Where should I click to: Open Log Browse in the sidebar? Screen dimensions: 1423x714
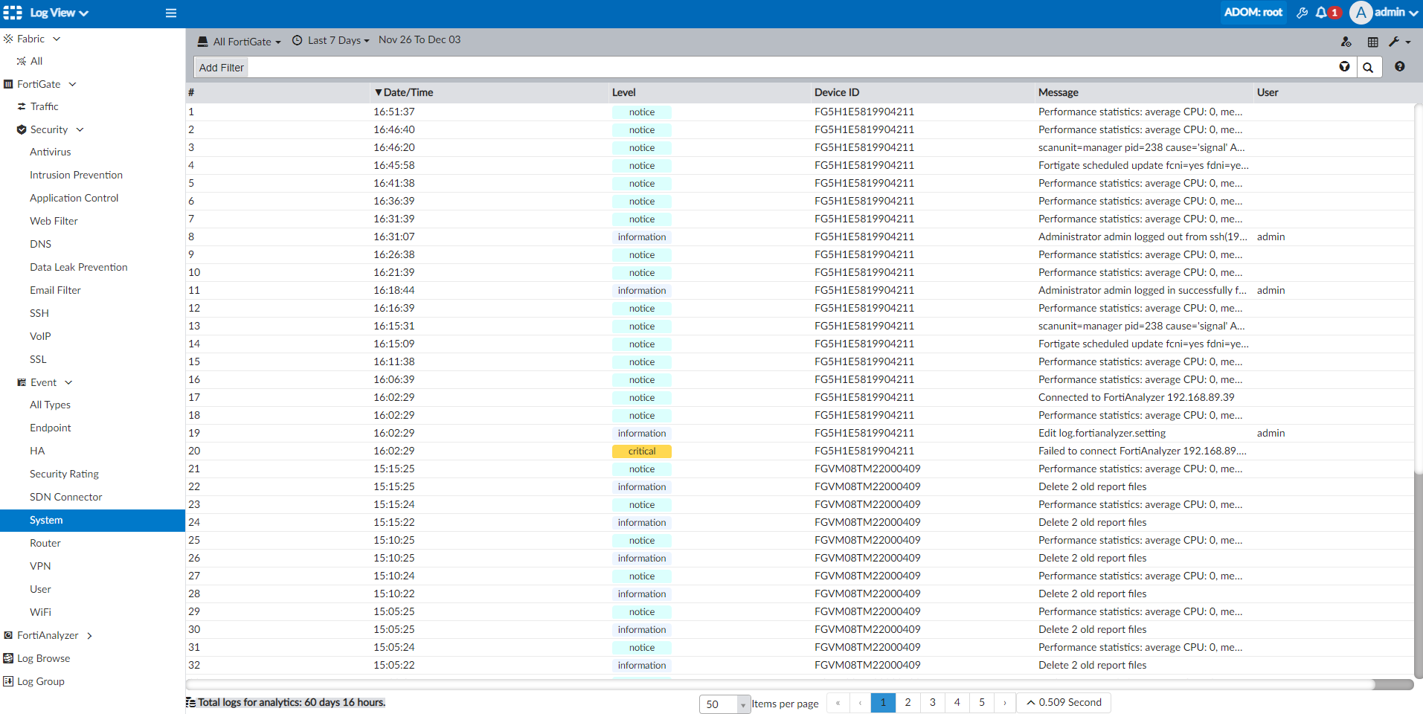point(43,659)
